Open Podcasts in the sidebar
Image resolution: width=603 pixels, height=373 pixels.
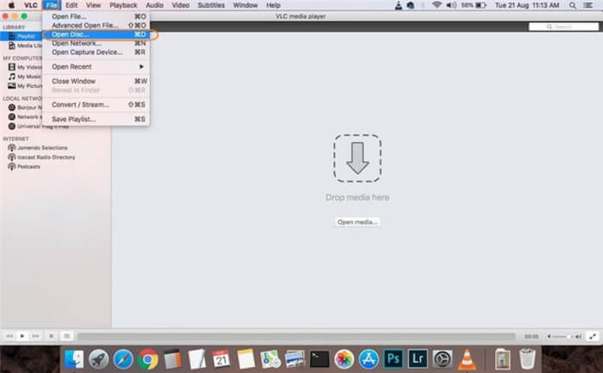(x=24, y=167)
